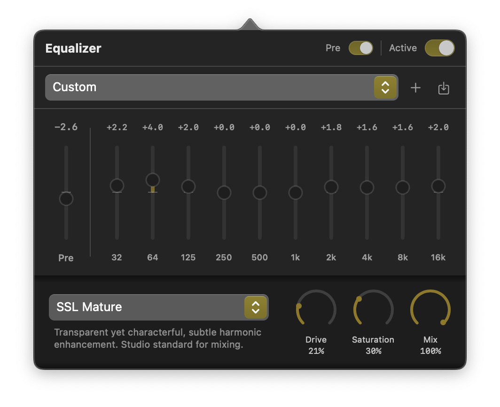Disable the Active equalizer switch
Image resolution: width=500 pixels, height=407 pixels.
pos(439,48)
